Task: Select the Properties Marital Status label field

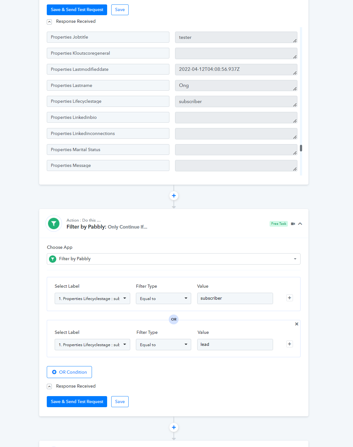Action: [108, 150]
